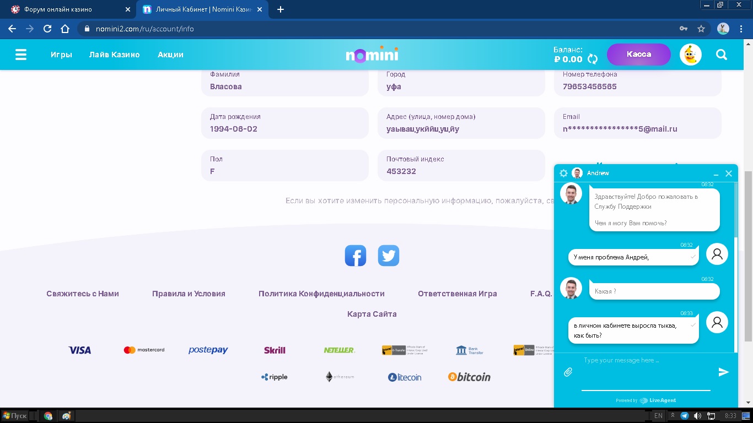753x423 pixels.
Task: Click the Bitcoin crypto logo
Action: tap(469, 377)
